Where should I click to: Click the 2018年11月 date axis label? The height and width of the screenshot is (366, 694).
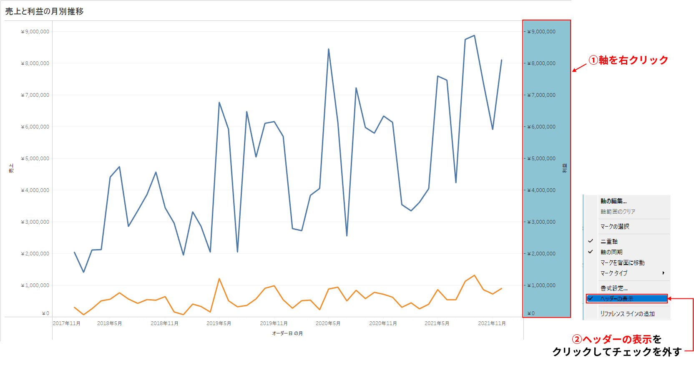165,323
